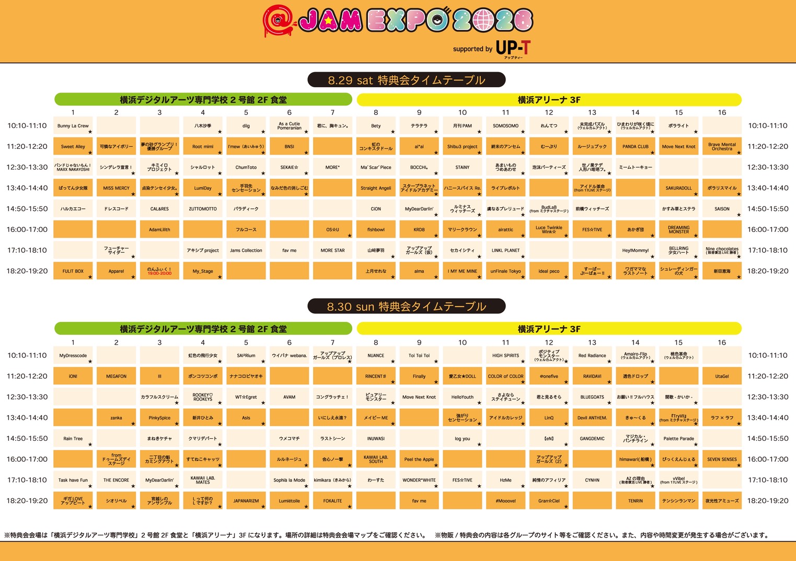Click the RAViDAVi cell

click(592, 376)
